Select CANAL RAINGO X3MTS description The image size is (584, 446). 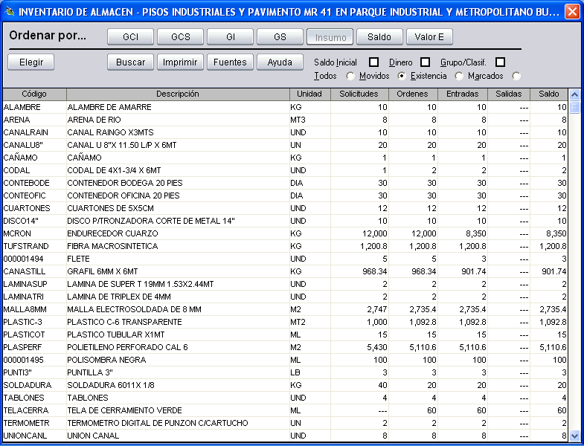coord(110,132)
